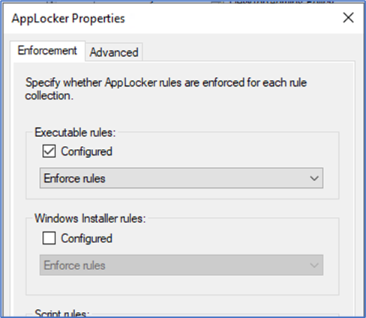
Task: Click the disabled Windows Installer Enforce rules dropdown
Action: coord(181,265)
